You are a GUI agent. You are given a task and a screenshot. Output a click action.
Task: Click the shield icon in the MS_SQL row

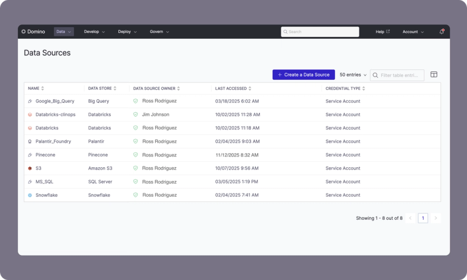[x=136, y=181]
